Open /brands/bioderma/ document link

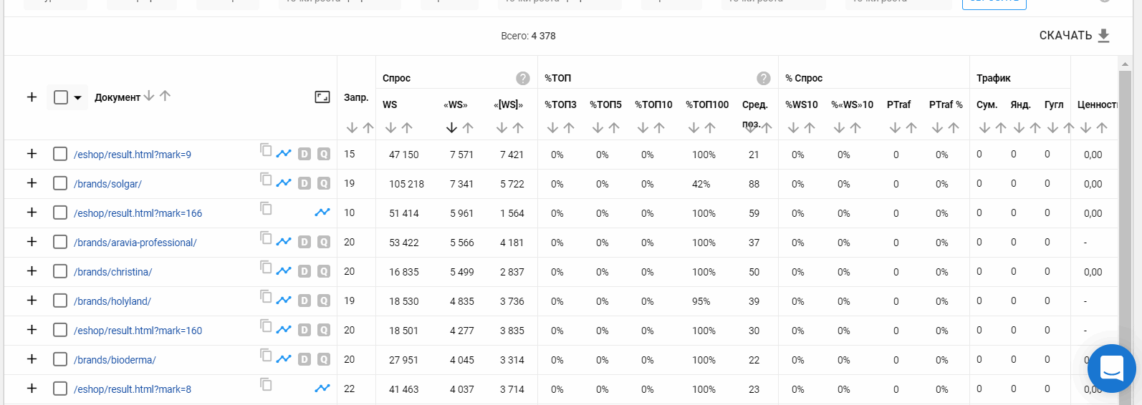coord(115,360)
